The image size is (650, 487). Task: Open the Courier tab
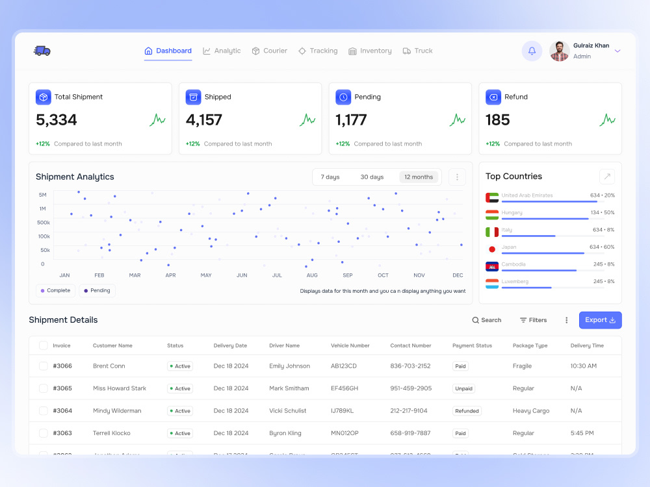pyautogui.click(x=270, y=51)
